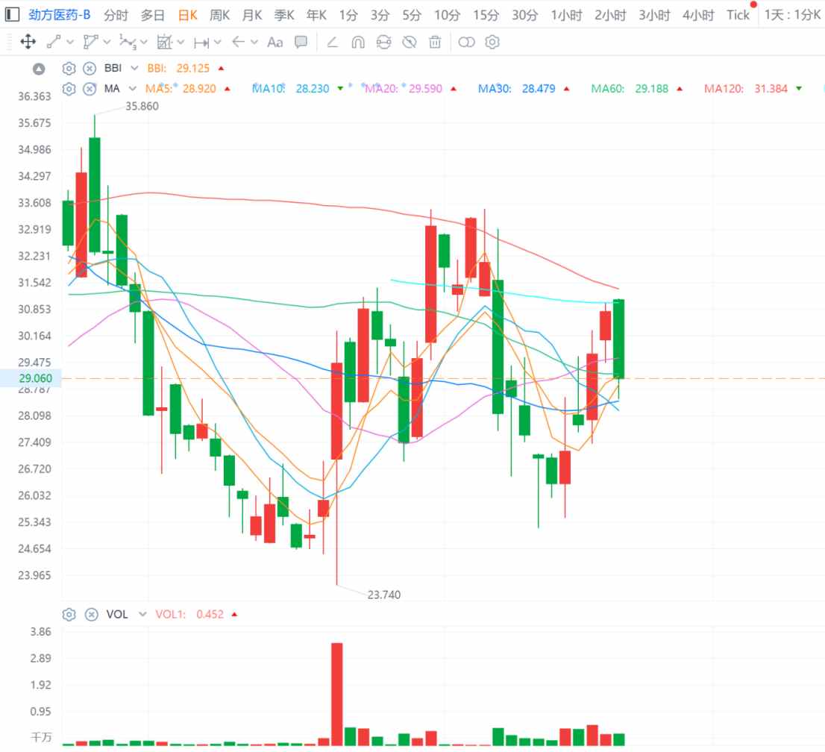
Task: Open the MA indicator dropdown
Action: pyautogui.click(x=133, y=89)
